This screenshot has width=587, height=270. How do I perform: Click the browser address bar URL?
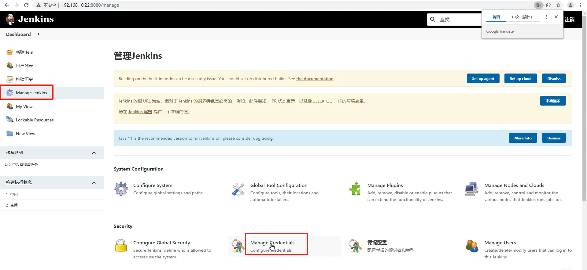click(90, 5)
